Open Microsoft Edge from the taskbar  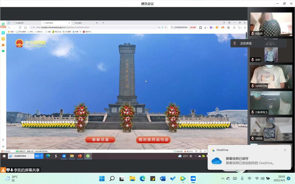(142, 179)
